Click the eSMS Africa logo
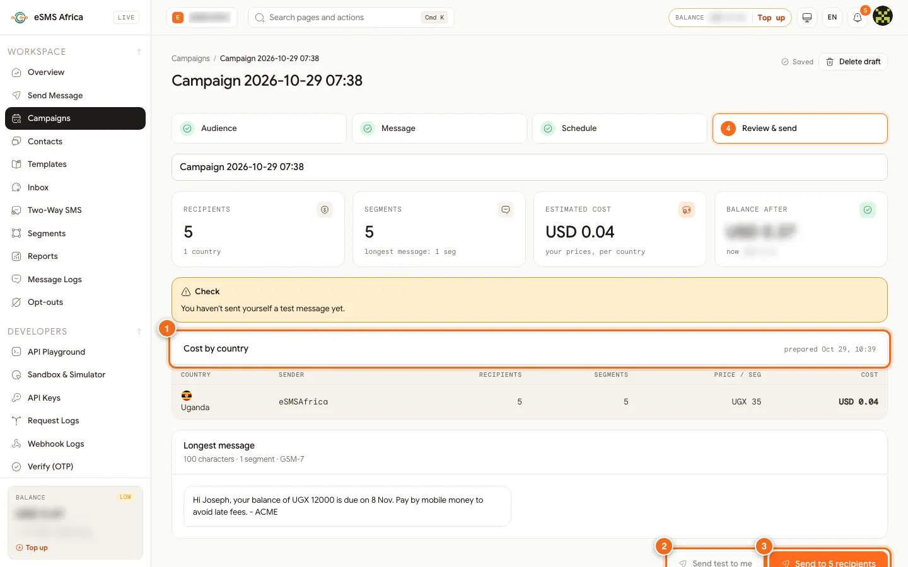 [x=20, y=18]
